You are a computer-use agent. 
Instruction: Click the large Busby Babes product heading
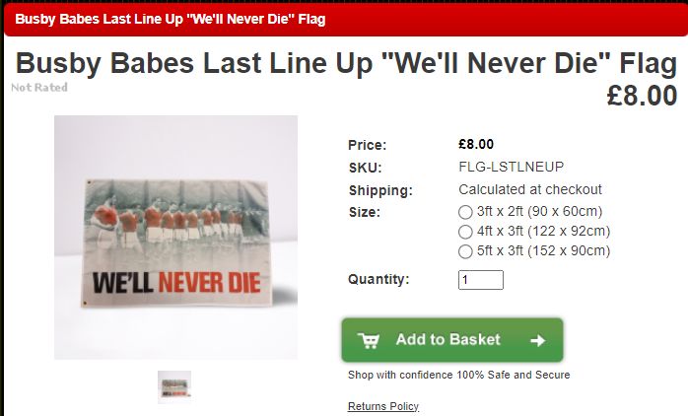tap(346, 63)
